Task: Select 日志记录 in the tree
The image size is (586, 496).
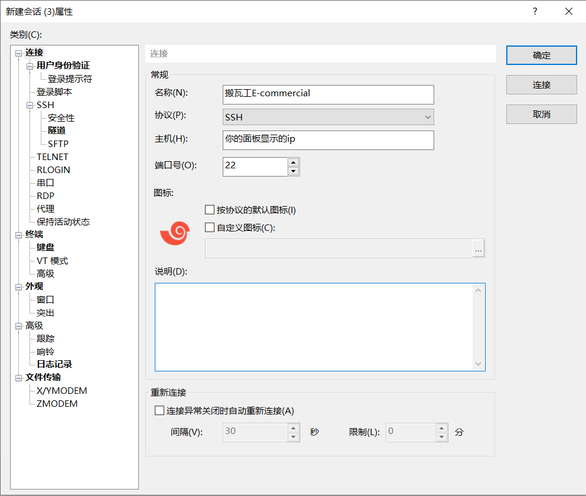Action: 54,364
